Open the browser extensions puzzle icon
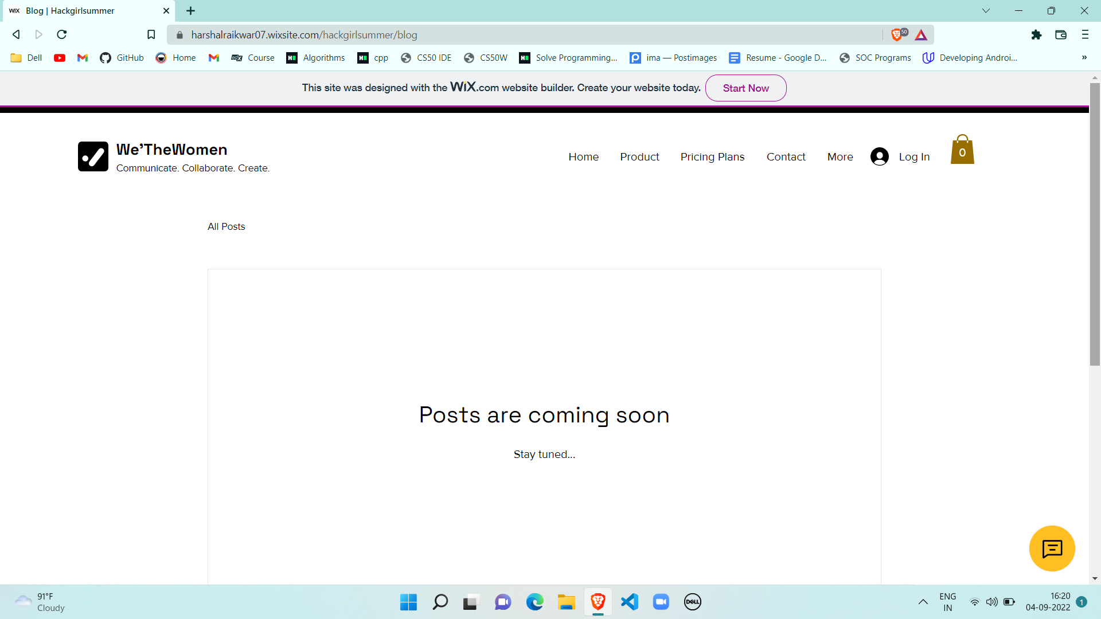The width and height of the screenshot is (1101, 619). (1036, 35)
